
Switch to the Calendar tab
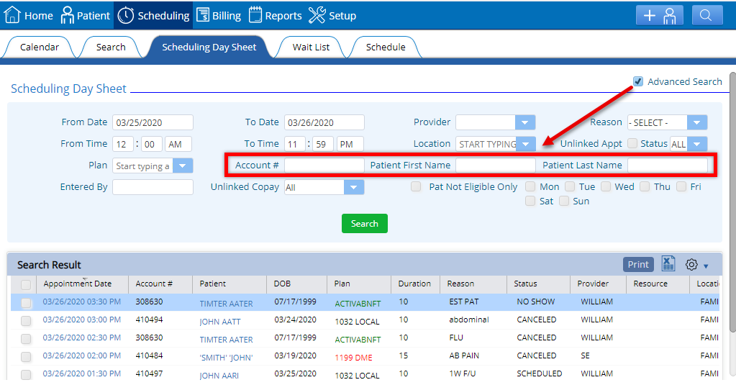40,47
